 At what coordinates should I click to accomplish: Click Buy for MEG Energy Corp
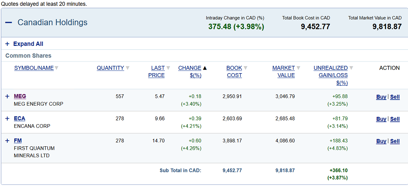pyautogui.click(x=381, y=97)
